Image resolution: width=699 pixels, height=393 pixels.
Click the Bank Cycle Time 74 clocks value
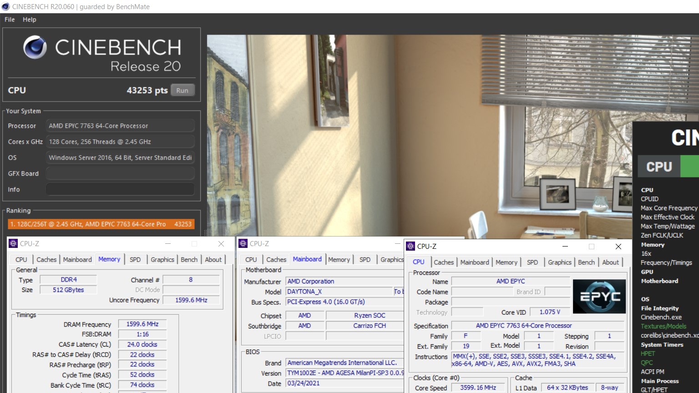142,385
